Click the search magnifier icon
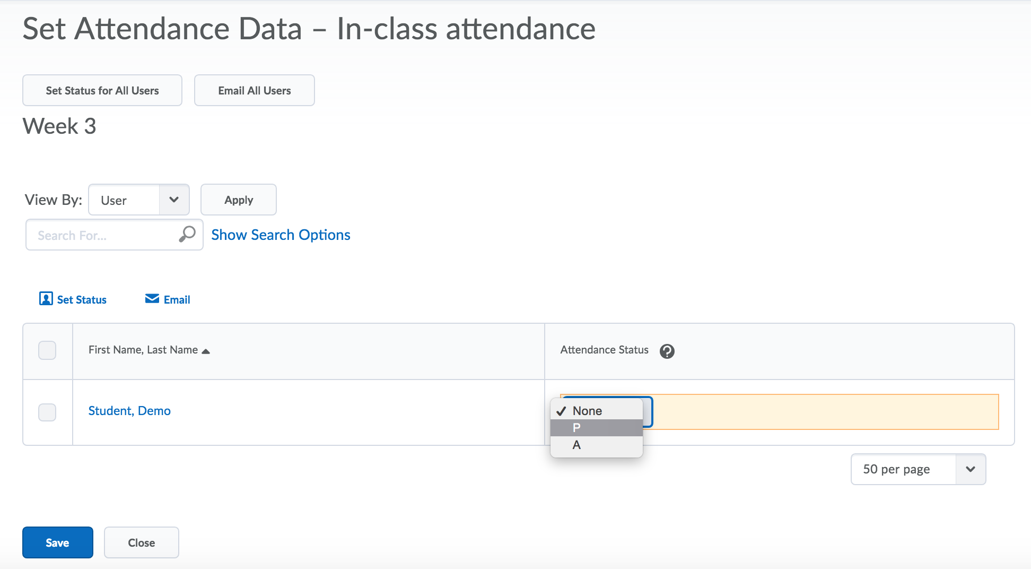Screen dimensions: 1031x569 [187, 234]
